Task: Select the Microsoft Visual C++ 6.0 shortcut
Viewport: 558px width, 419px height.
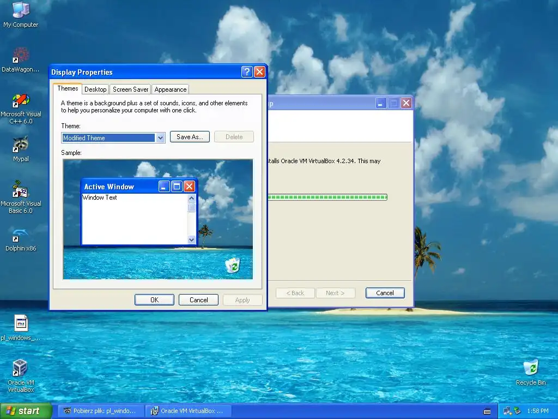Action: [x=21, y=109]
